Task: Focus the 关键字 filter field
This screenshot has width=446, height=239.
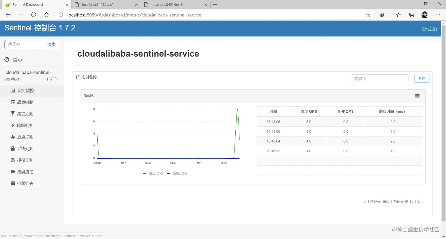Action: pyautogui.click(x=380, y=79)
